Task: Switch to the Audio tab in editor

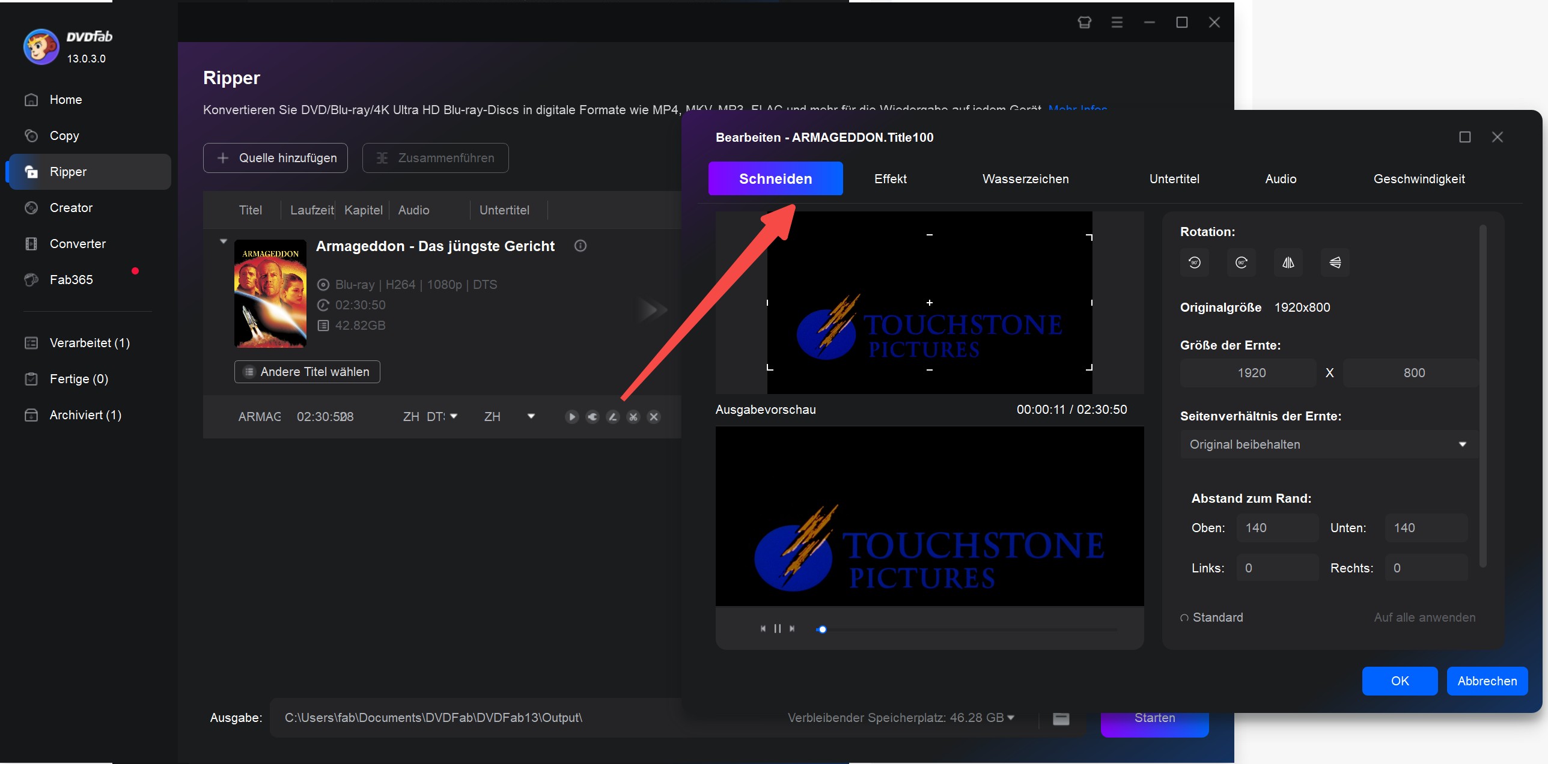Action: tap(1281, 179)
